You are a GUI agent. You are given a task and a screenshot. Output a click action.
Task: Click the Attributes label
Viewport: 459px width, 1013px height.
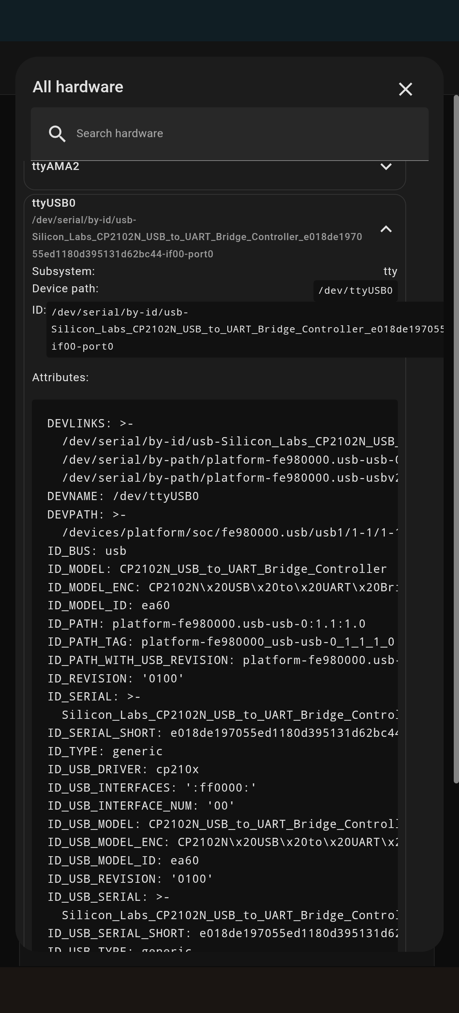(x=60, y=377)
